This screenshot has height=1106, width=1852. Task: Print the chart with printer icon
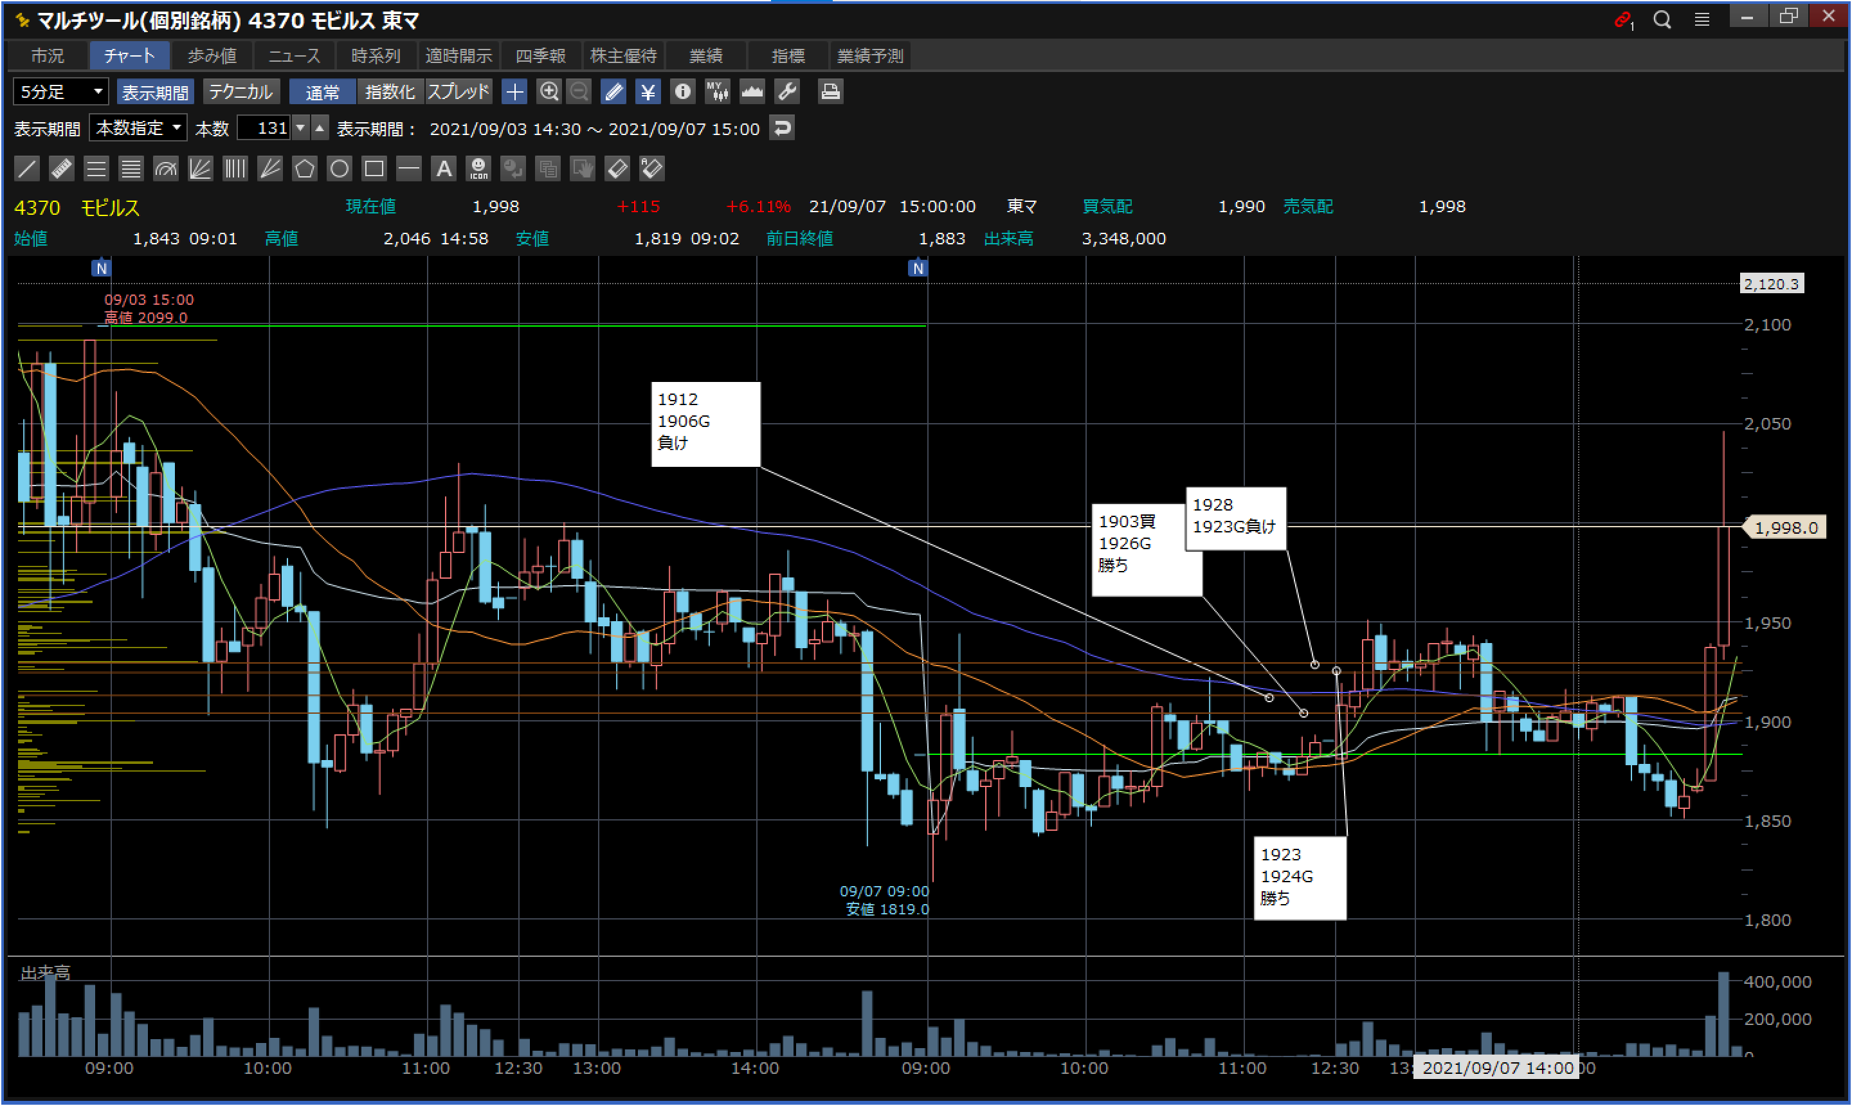(x=830, y=92)
